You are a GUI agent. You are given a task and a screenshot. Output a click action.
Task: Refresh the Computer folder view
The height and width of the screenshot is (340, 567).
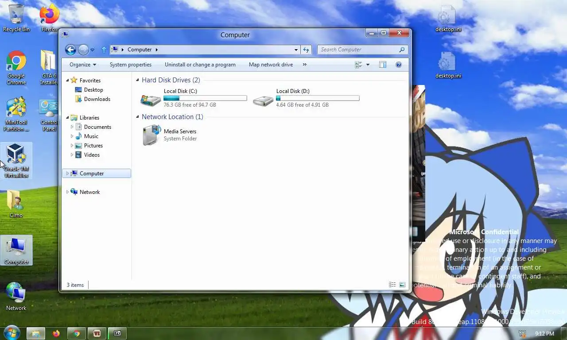306,50
